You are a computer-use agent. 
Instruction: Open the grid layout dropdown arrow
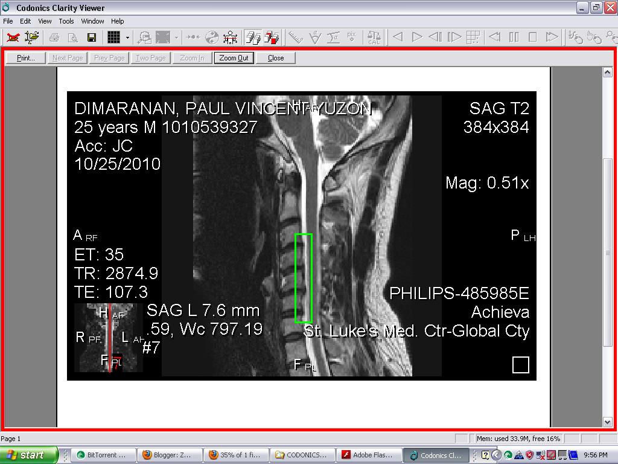(127, 37)
